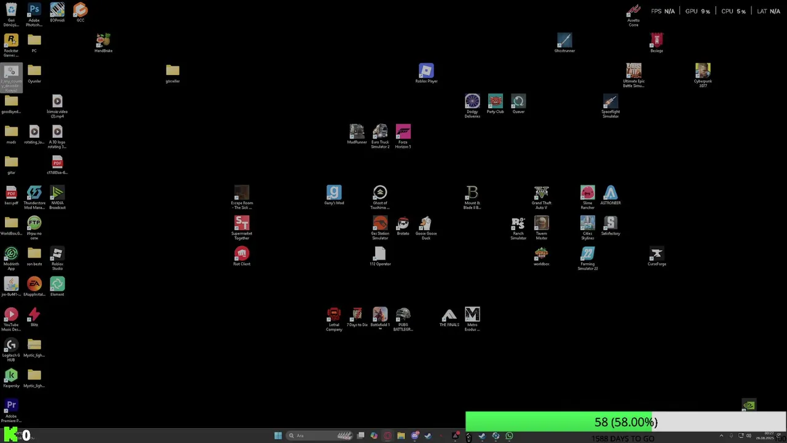Select the EOPmidi desktop icon
The width and height of the screenshot is (787, 443).
pyautogui.click(x=57, y=13)
